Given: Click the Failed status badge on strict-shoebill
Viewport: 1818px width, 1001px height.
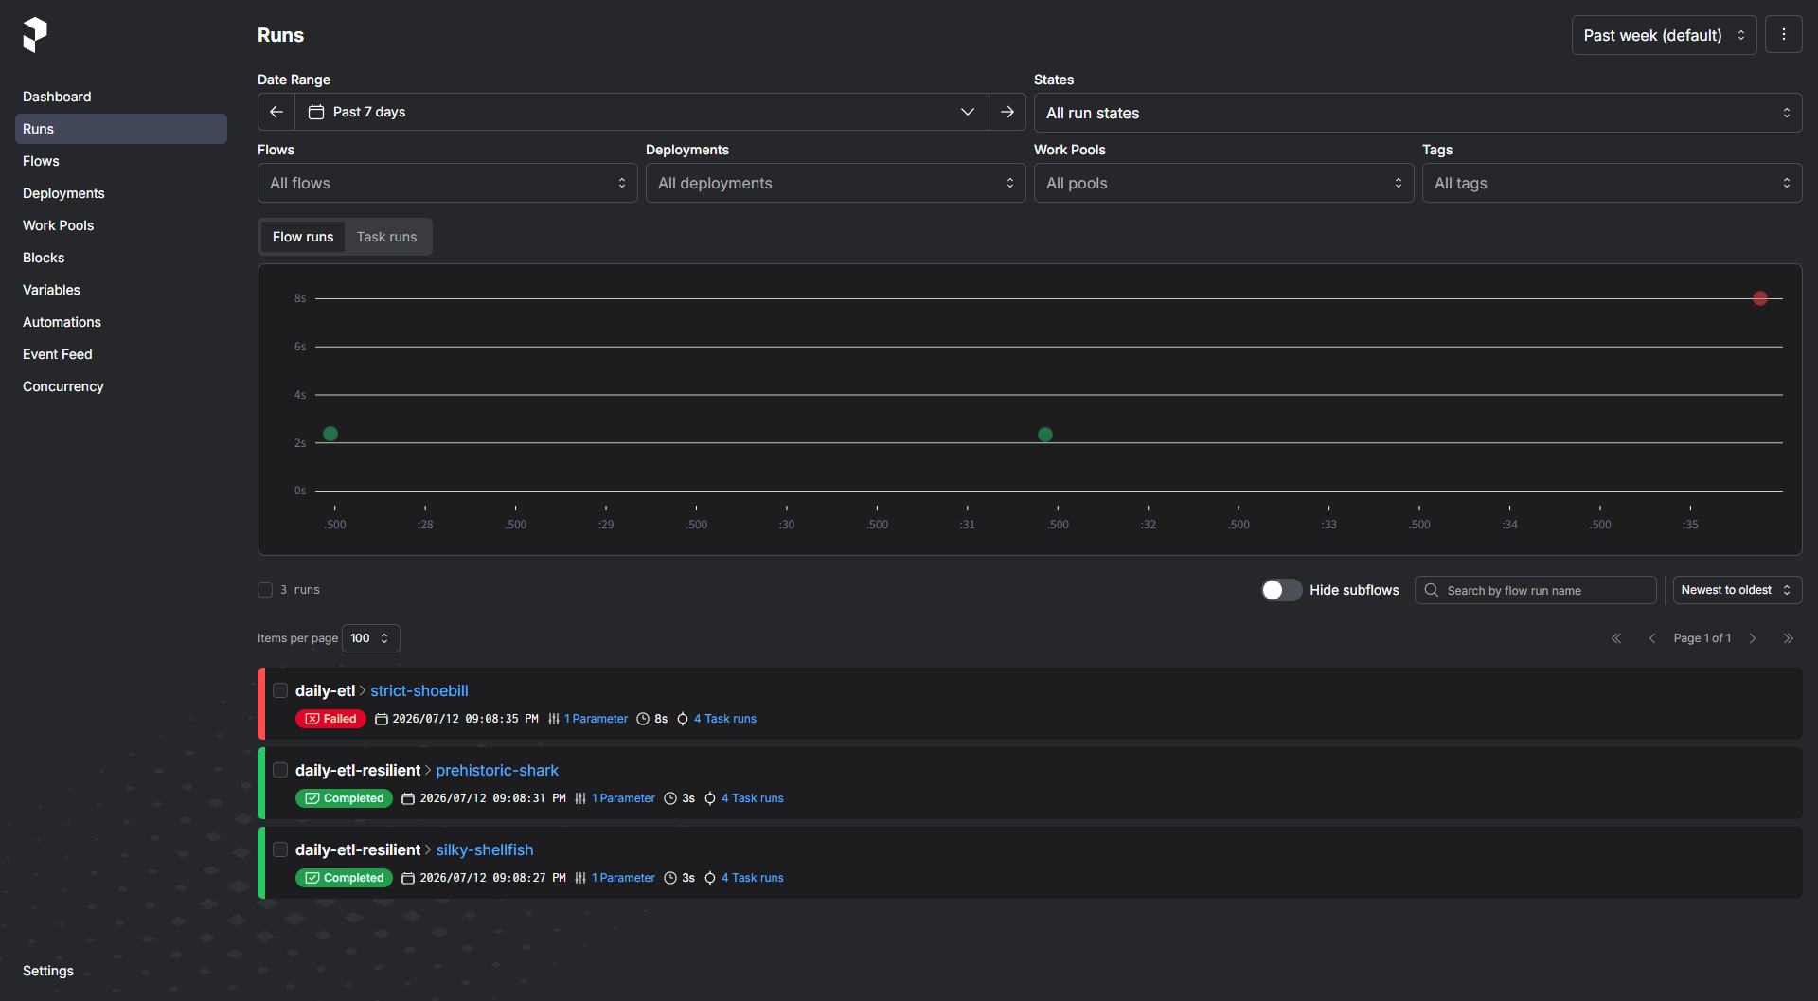Looking at the screenshot, I should click(x=330, y=719).
